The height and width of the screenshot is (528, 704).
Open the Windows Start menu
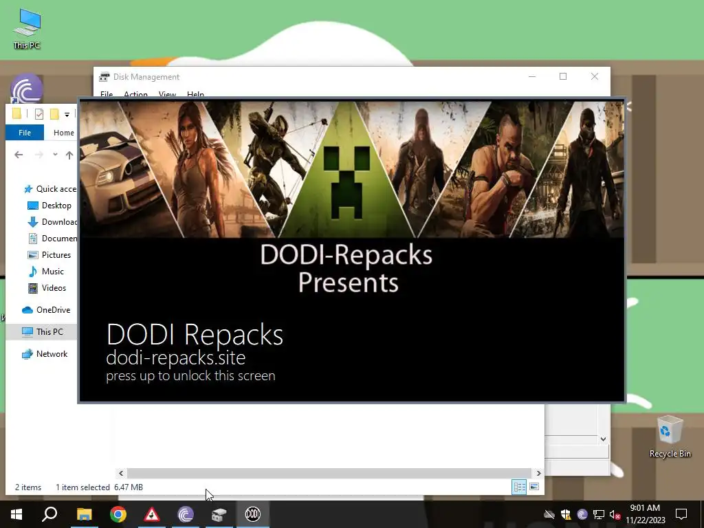click(x=16, y=514)
